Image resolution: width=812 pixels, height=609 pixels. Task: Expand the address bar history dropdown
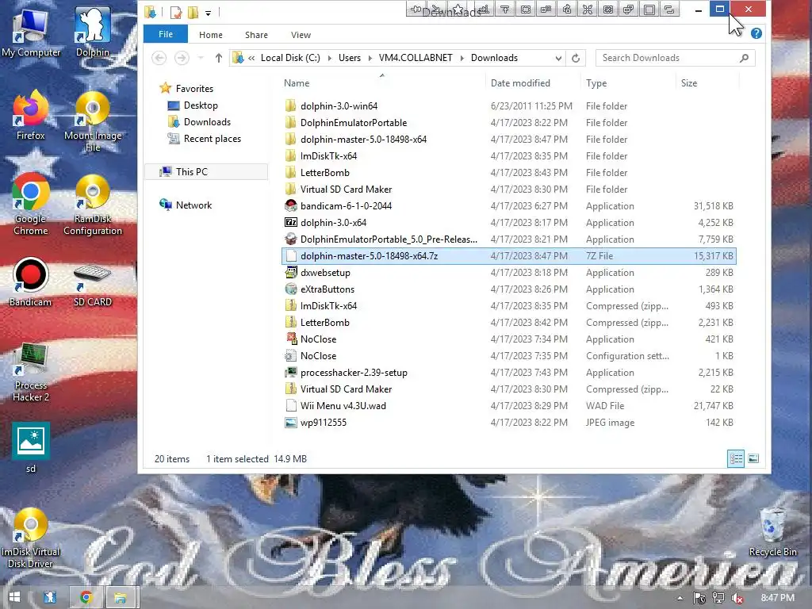[558, 58]
